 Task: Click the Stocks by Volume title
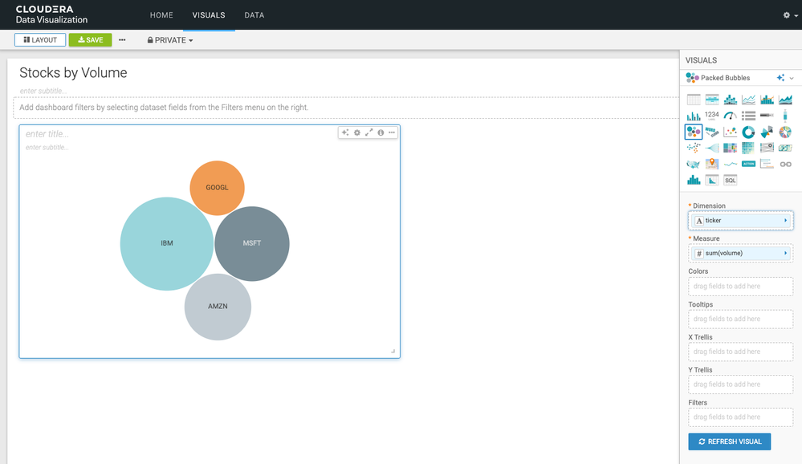(x=73, y=72)
